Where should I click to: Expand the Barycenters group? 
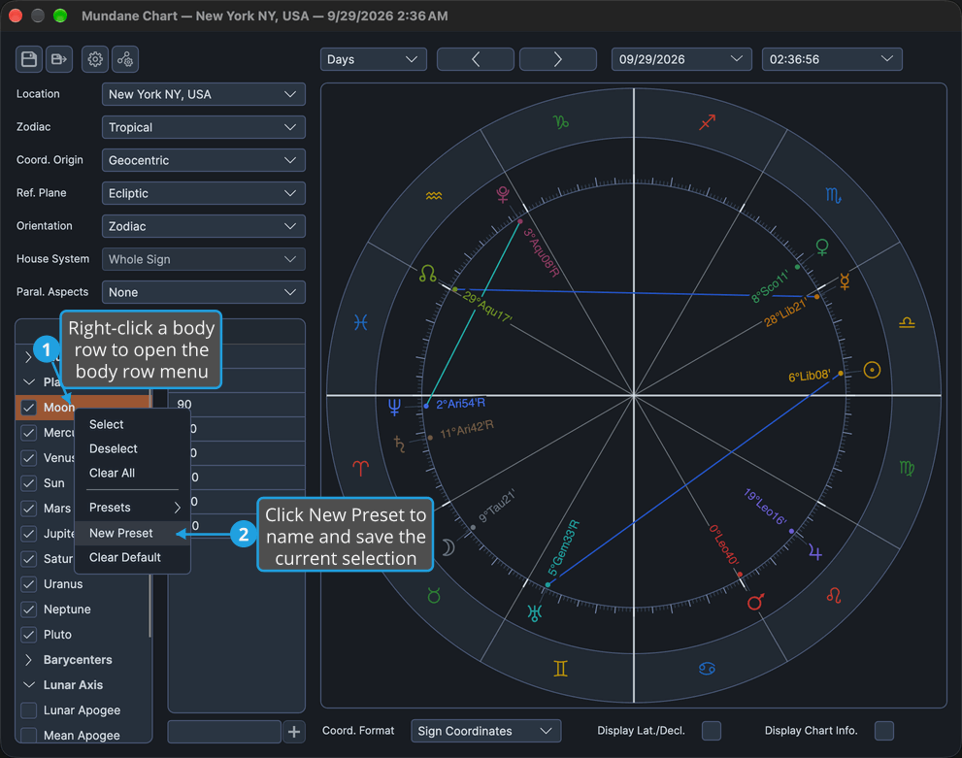click(28, 660)
